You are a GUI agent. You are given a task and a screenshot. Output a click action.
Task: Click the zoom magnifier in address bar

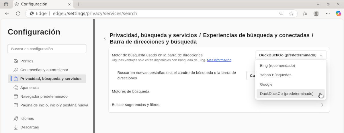coord(281,13)
